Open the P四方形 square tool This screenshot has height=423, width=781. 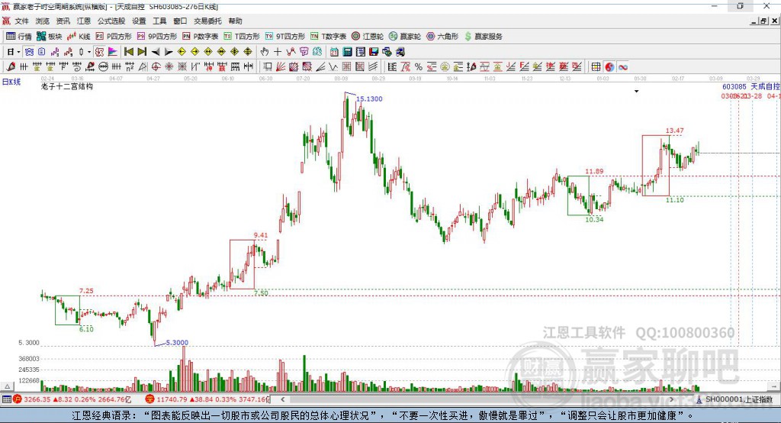tap(114, 37)
